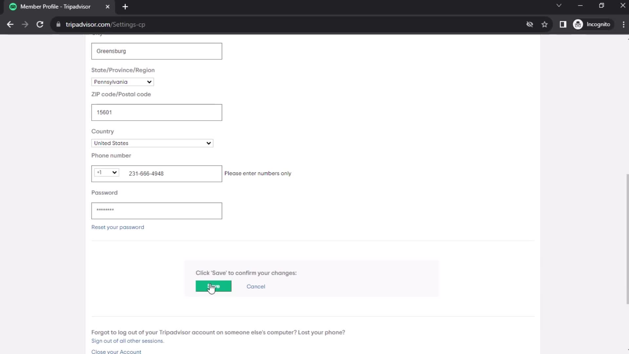Expand the State/Province/Region dropdown
The width and height of the screenshot is (629, 354).
(122, 82)
